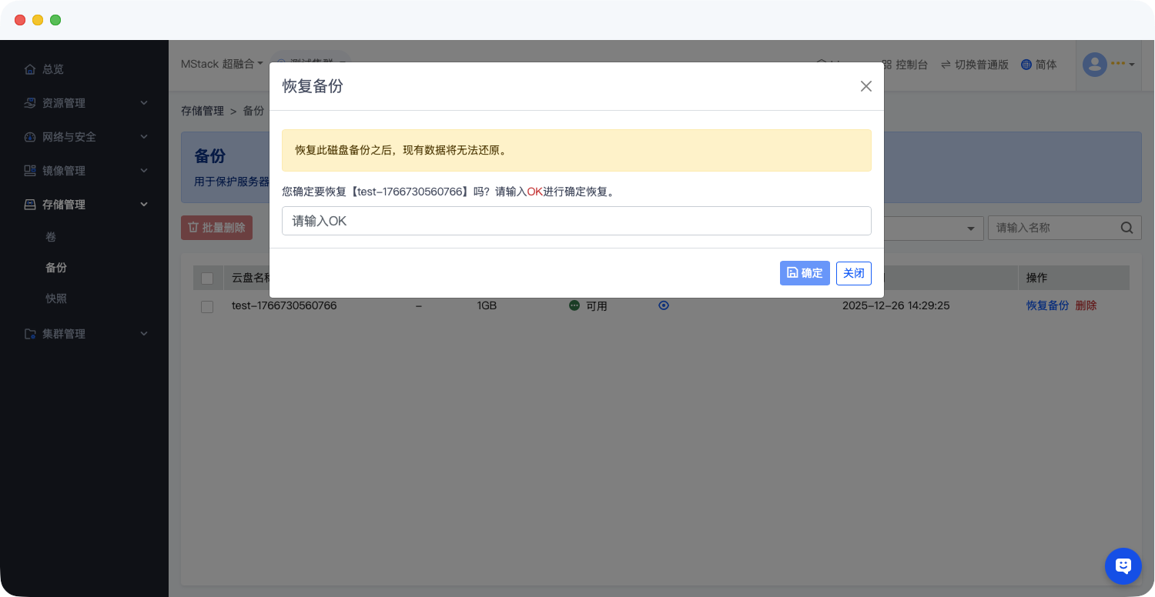This screenshot has width=1155, height=597.
Task: Click the 删除 link in the backup row
Action: [x=1086, y=305]
